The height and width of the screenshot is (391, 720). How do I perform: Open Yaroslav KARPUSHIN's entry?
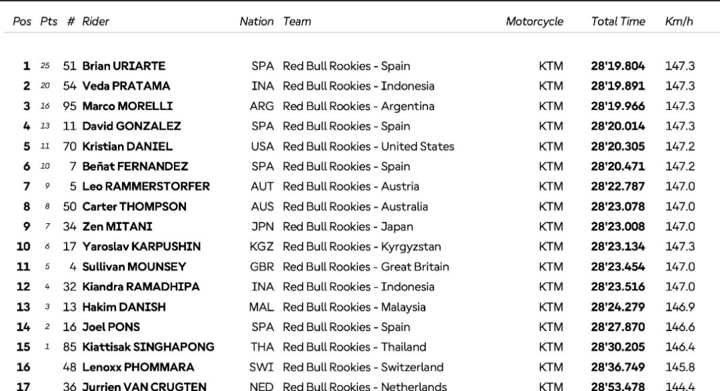[141, 247]
